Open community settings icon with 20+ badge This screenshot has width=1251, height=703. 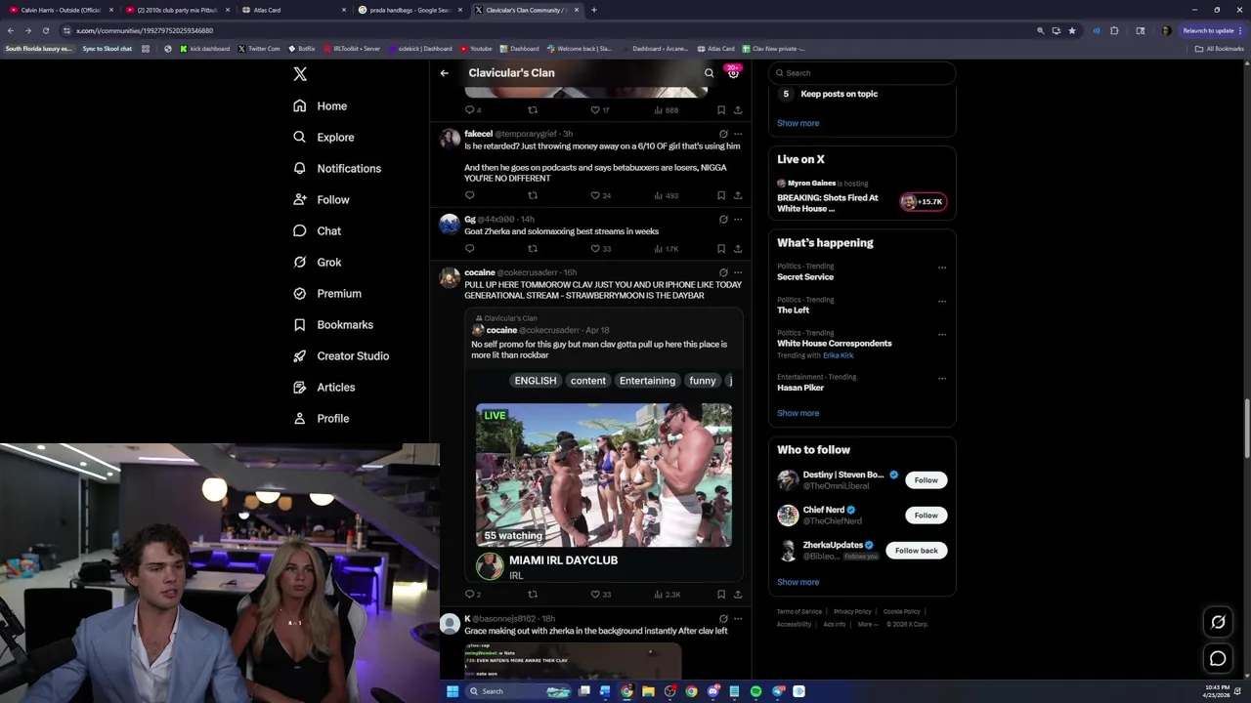pyautogui.click(x=733, y=72)
